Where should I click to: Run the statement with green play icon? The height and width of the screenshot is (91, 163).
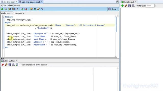click(x=2, y=9)
